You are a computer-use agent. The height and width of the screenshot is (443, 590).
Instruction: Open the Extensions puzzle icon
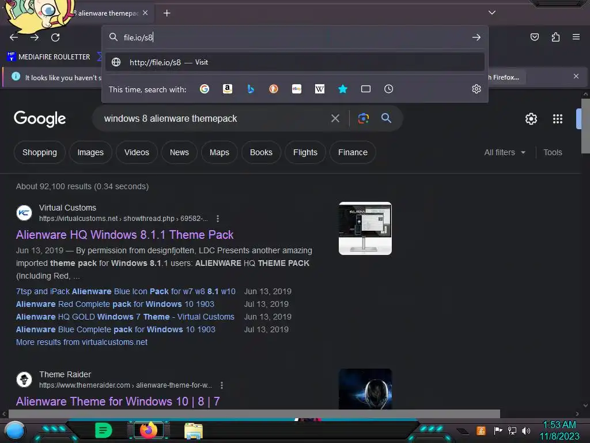pos(555,37)
